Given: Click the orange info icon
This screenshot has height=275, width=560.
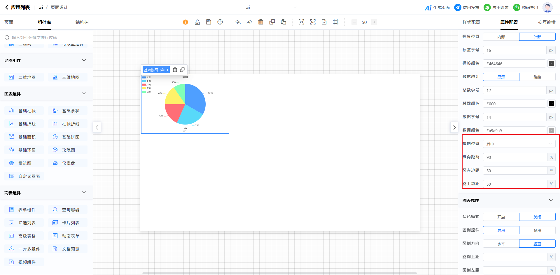Looking at the screenshot, I should (185, 22).
